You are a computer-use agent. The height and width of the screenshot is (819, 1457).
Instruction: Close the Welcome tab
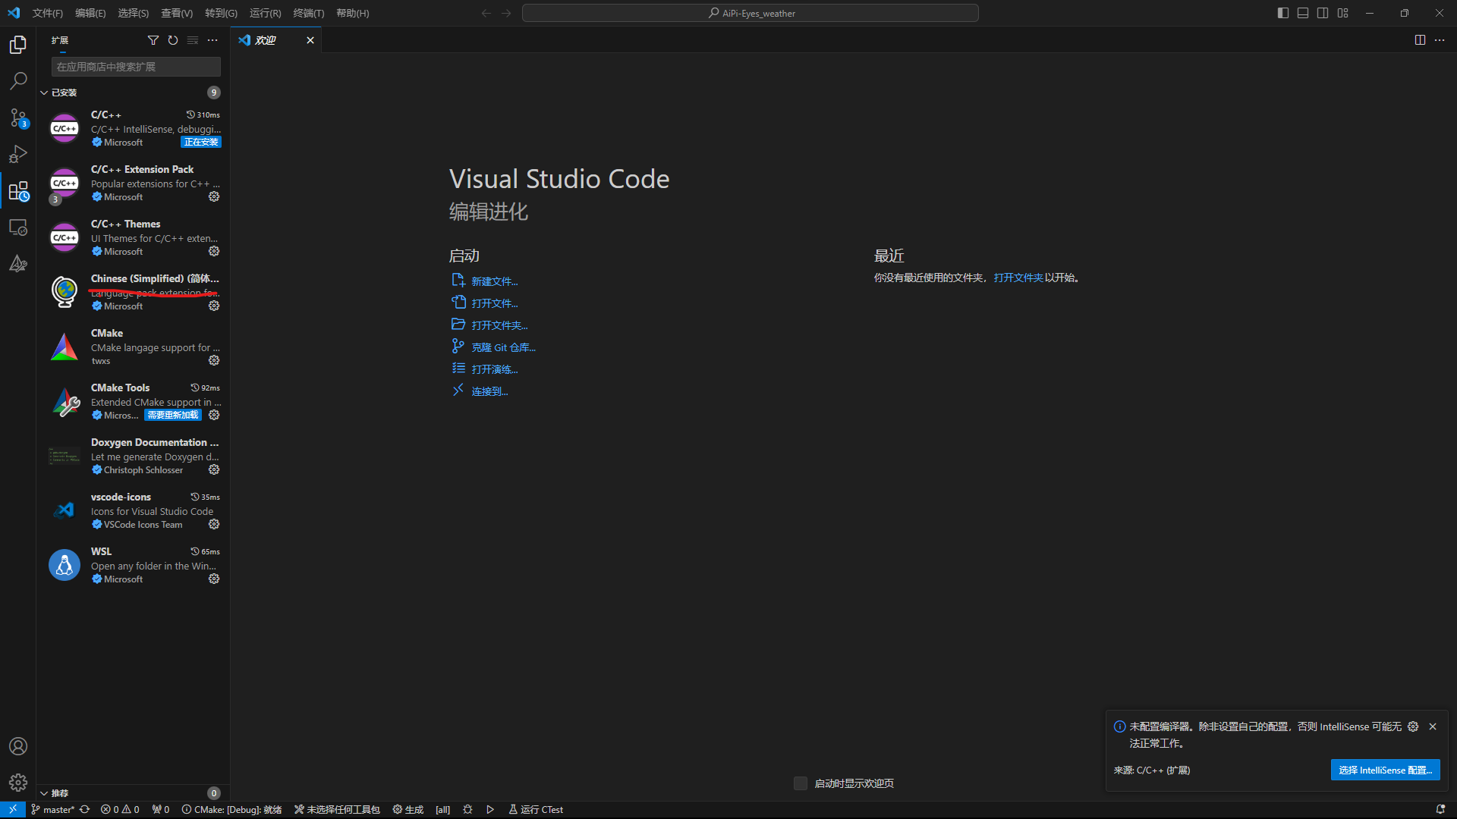coord(310,40)
